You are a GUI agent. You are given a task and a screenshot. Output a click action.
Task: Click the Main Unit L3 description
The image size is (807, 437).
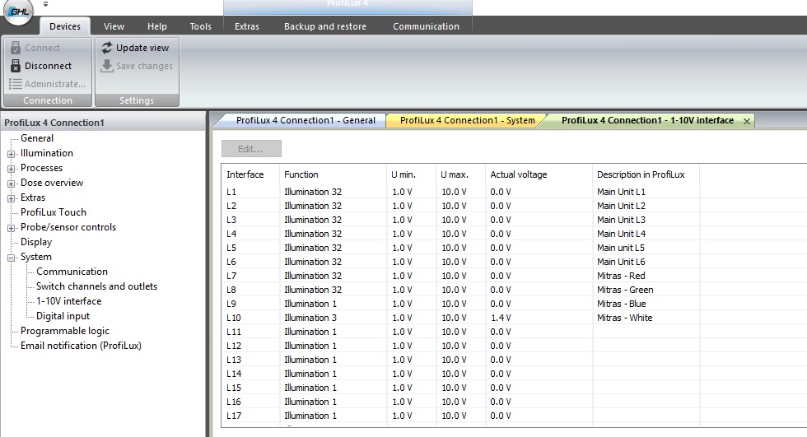pos(621,220)
